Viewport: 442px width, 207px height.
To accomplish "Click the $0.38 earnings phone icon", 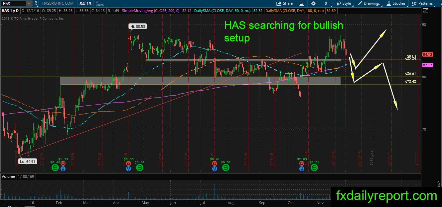I will point(129,163).
